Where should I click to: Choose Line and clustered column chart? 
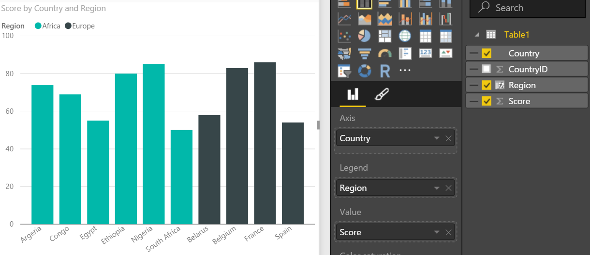pyautogui.click(x=425, y=19)
